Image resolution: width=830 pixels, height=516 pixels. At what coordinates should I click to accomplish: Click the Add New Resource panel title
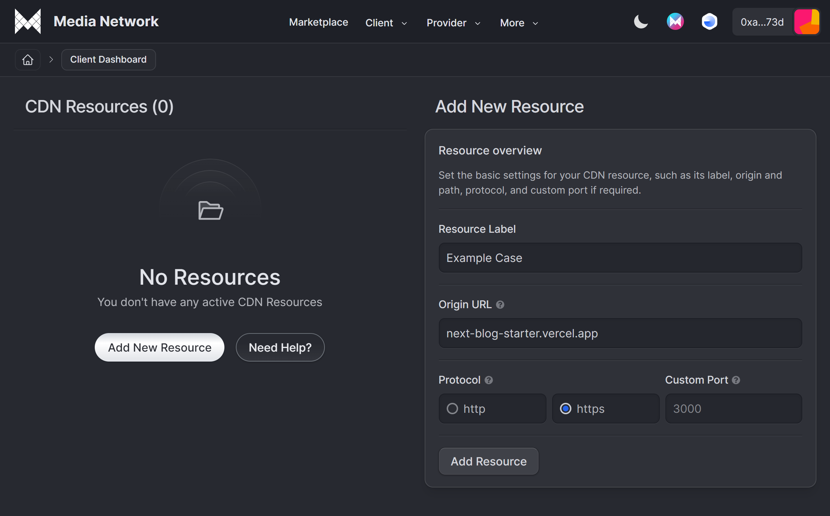tap(509, 106)
